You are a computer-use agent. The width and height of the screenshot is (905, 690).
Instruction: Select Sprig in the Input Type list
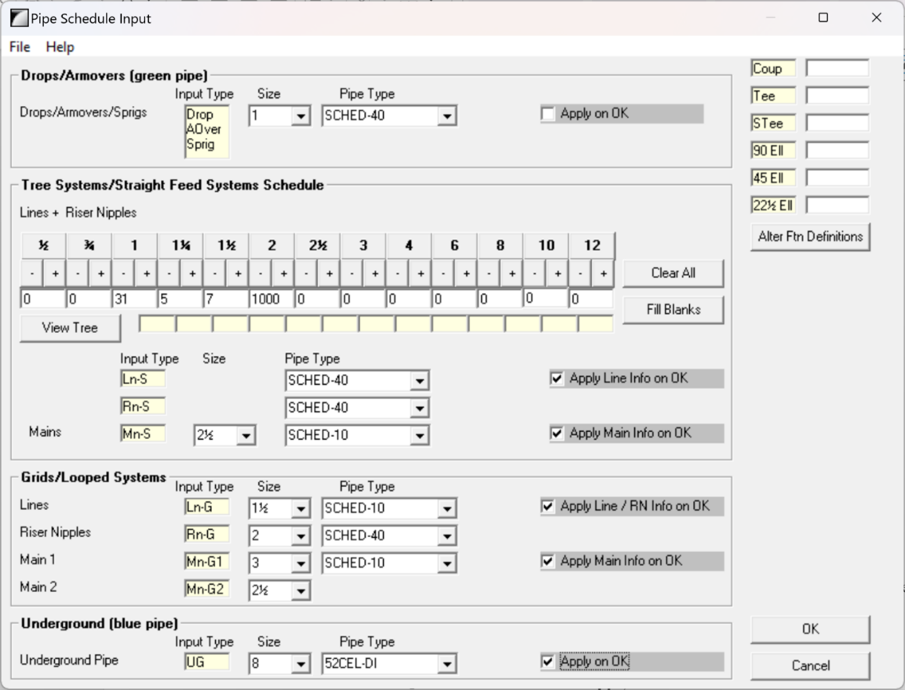coord(199,145)
